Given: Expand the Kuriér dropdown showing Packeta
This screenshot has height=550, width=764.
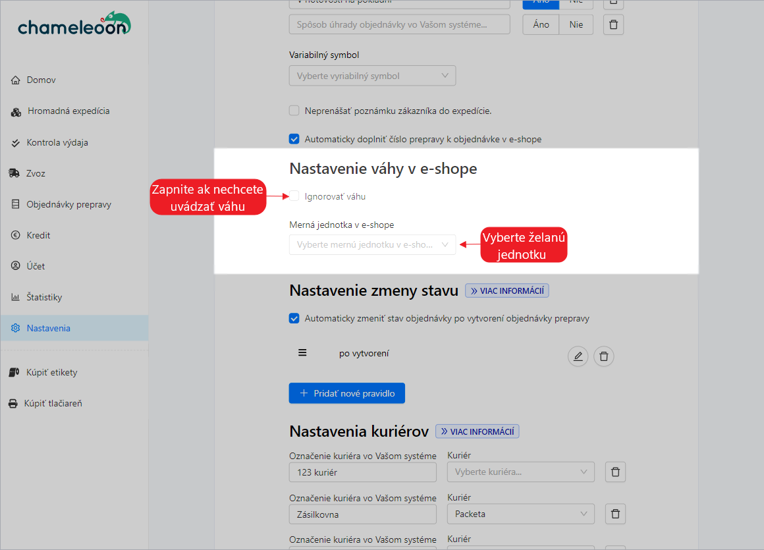Looking at the screenshot, I should click(520, 514).
